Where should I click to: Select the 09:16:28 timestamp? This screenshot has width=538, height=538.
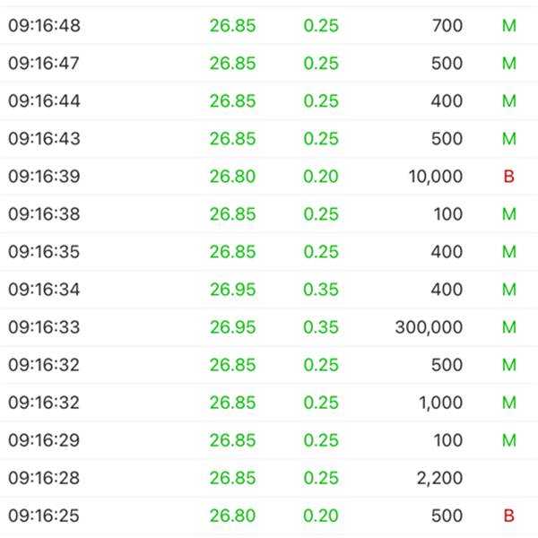[44, 478]
